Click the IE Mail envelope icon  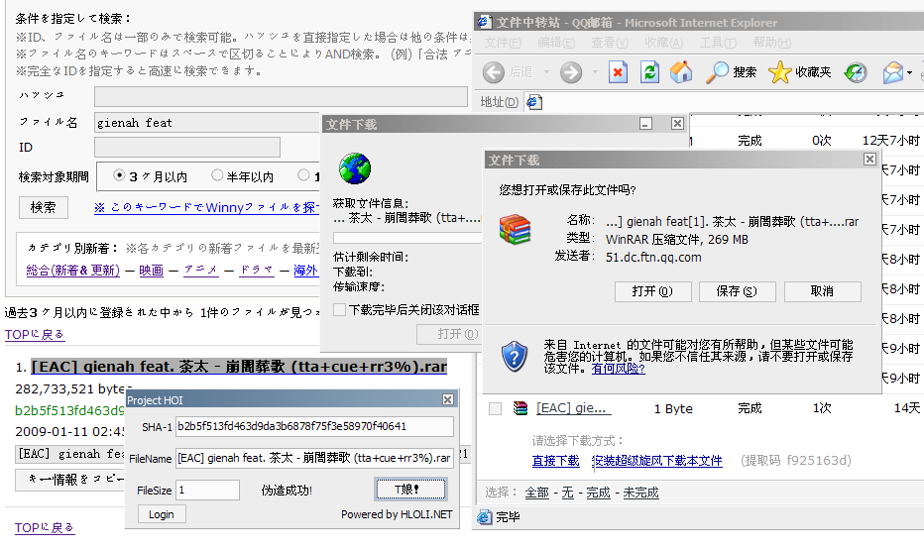[x=892, y=72]
